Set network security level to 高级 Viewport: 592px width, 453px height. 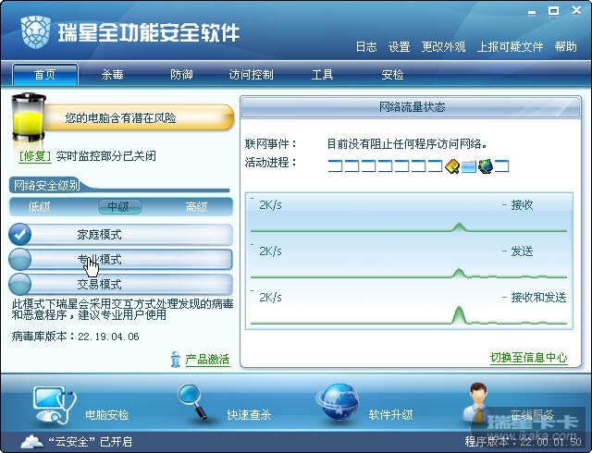pyautogui.click(x=196, y=207)
